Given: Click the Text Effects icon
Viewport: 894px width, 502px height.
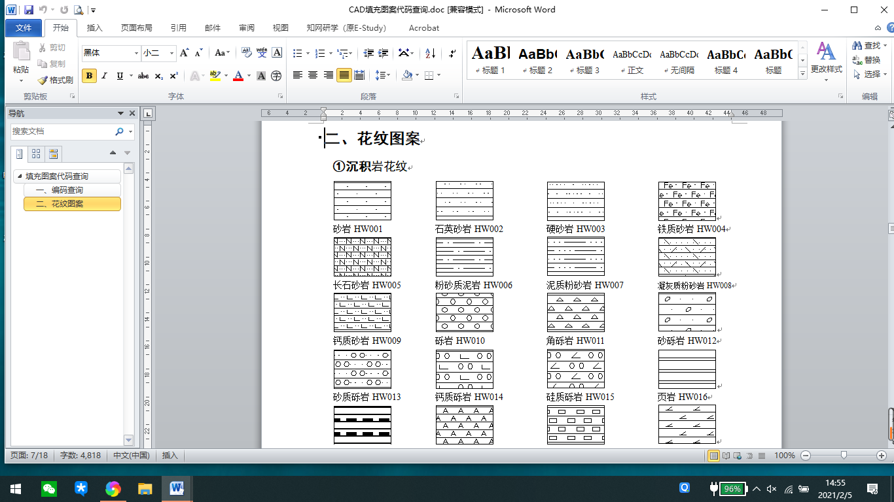Looking at the screenshot, I should (x=195, y=76).
